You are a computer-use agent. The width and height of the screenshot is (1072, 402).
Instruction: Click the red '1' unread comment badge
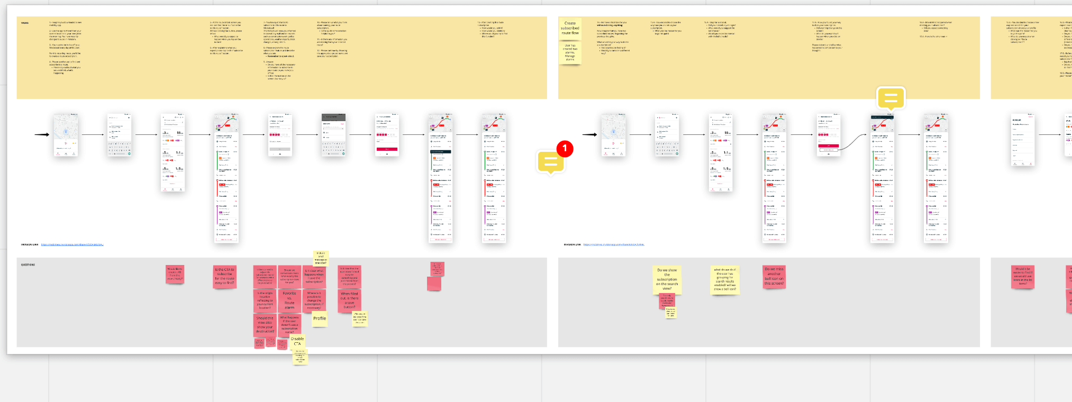click(x=565, y=149)
